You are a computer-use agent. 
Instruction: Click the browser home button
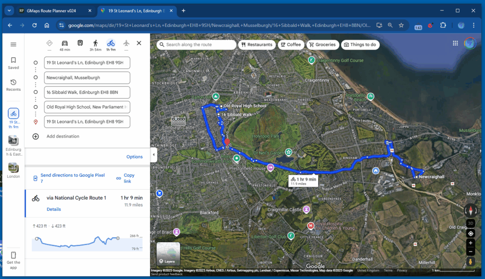[47, 26]
